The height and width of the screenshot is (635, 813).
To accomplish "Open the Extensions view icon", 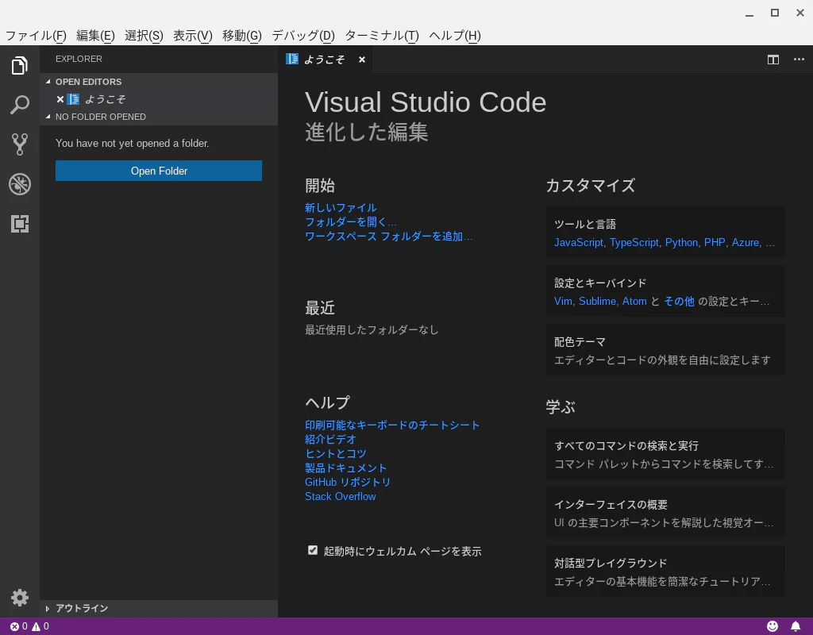I will (20, 223).
